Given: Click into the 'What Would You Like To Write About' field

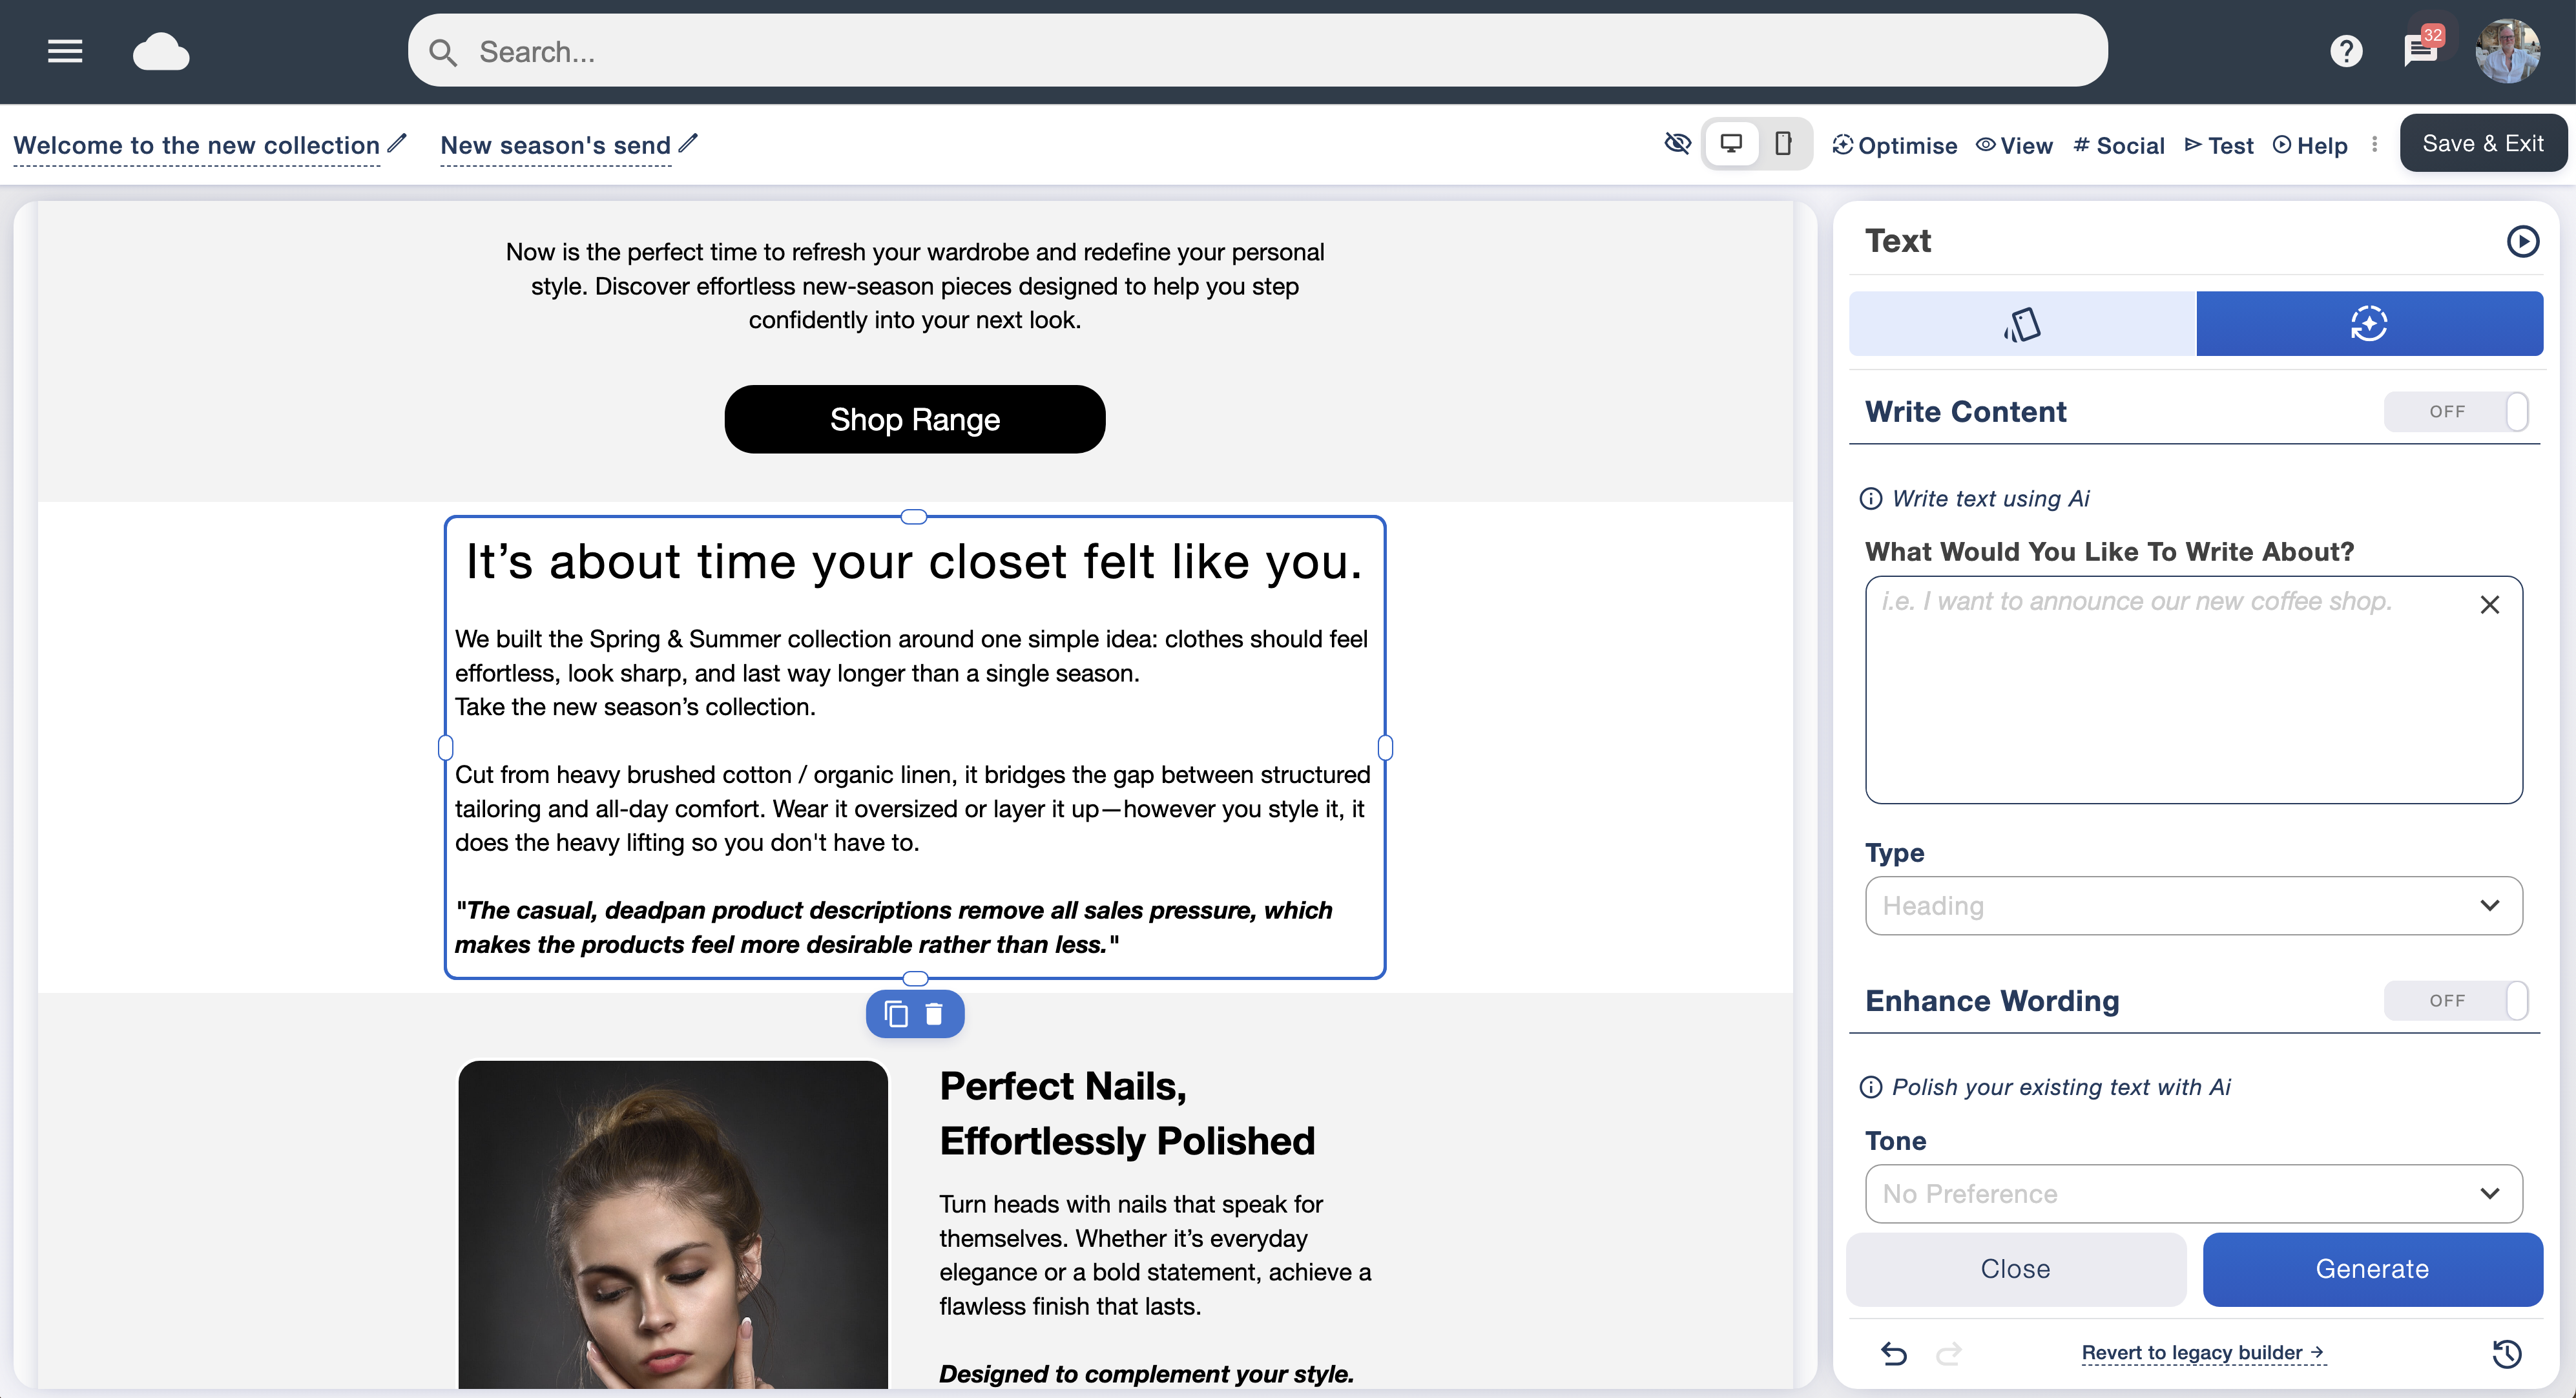Looking at the screenshot, I should pos(2193,690).
